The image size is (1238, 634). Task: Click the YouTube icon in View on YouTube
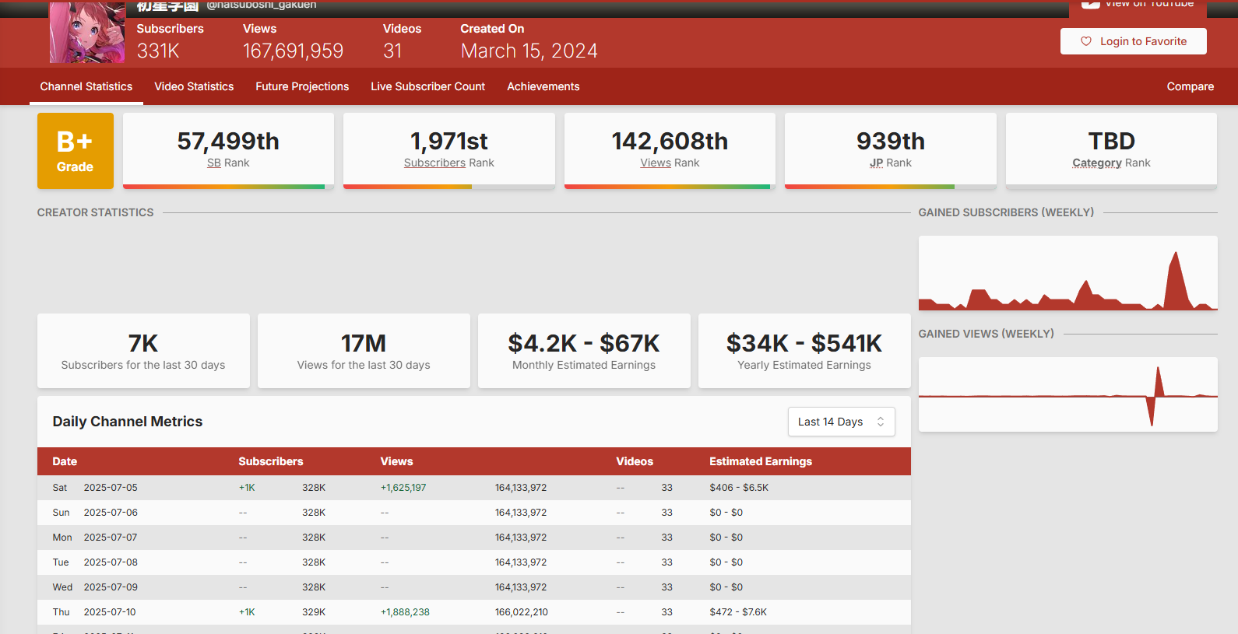coord(1091,4)
